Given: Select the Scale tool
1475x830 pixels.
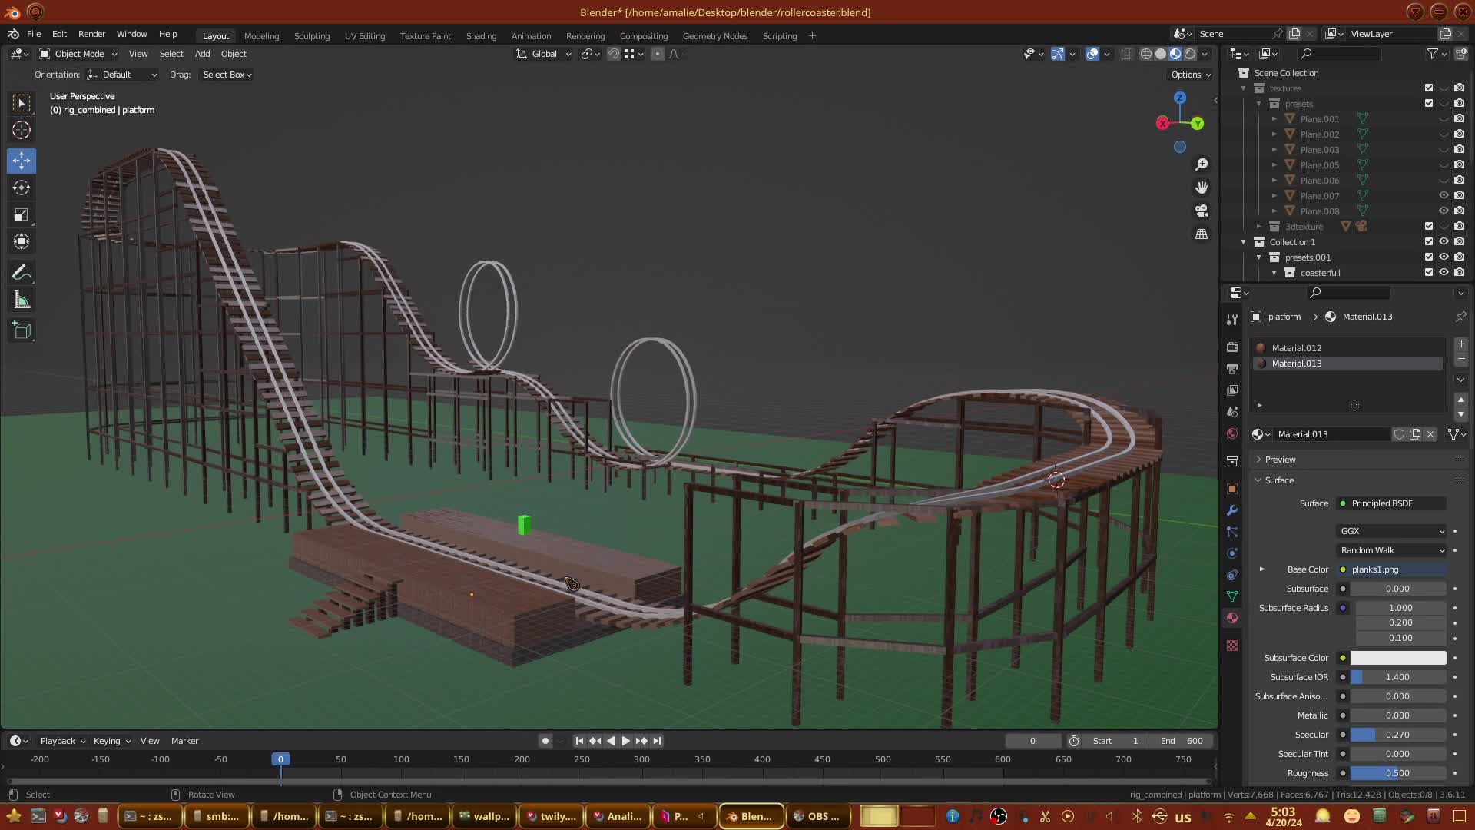Looking at the screenshot, I should click(x=22, y=215).
